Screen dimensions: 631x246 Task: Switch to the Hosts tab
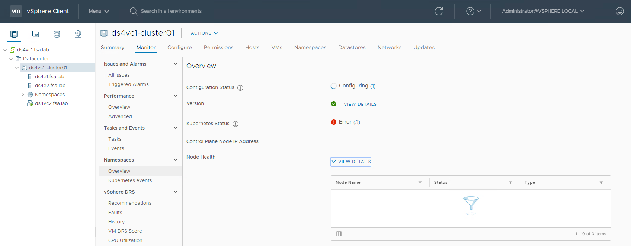click(252, 47)
